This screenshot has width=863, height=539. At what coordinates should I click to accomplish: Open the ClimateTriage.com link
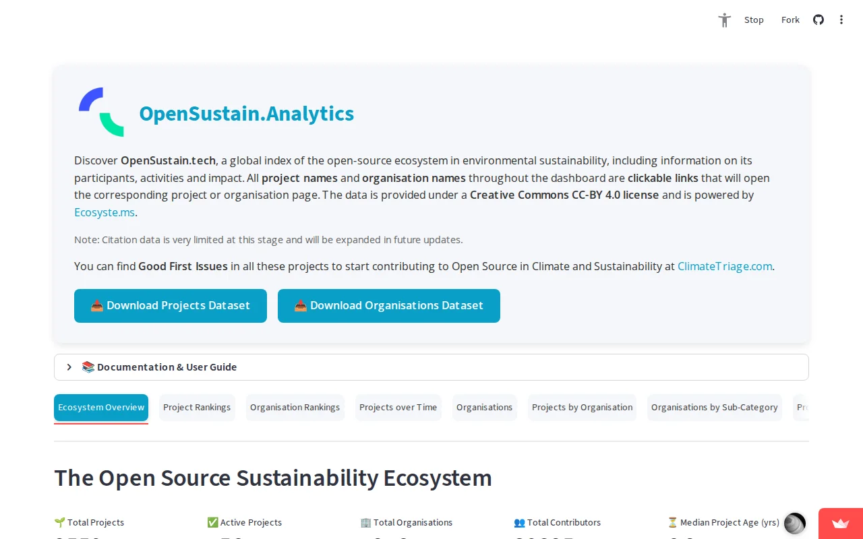(x=725, y=266)
